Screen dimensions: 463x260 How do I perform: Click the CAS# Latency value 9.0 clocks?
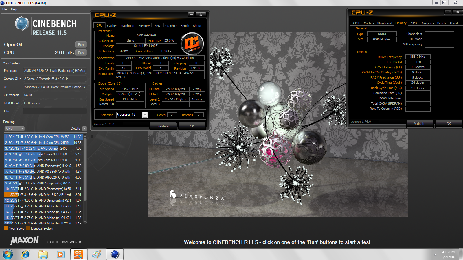(418, 67)
